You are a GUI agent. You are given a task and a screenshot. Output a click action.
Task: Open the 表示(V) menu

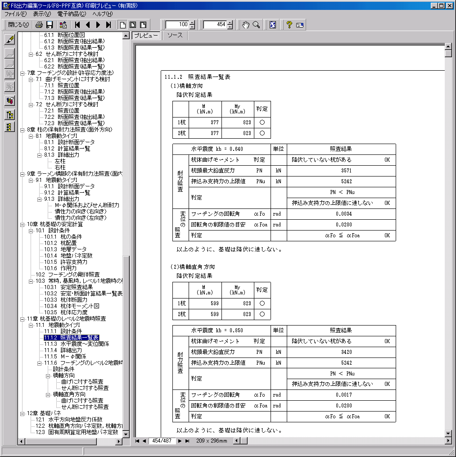click(42, 14)
